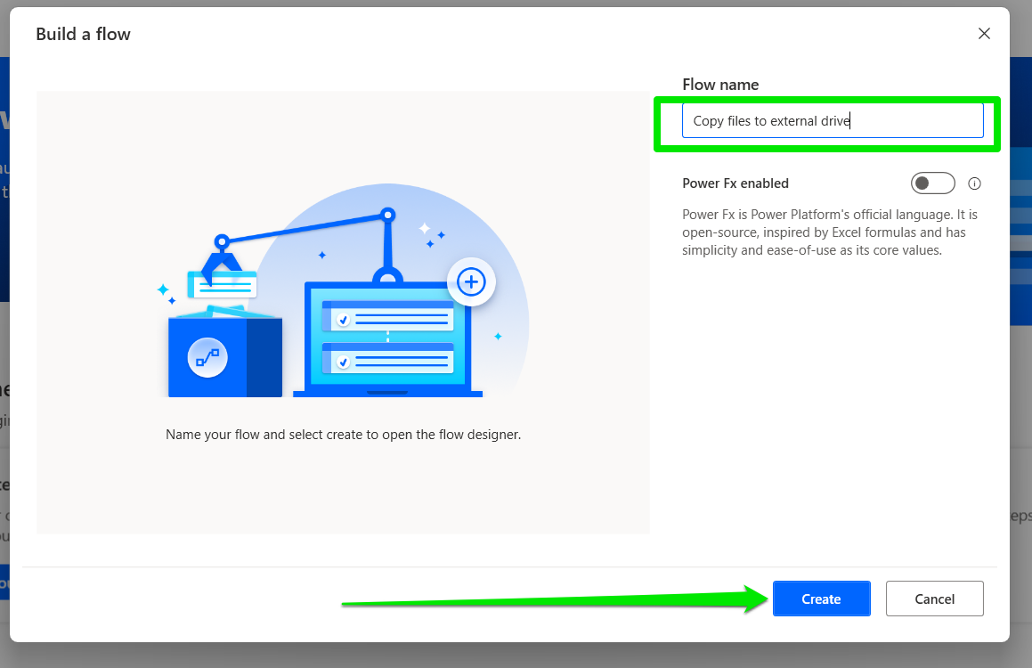Viewport: 1032px width, 668px height.
Task: Click the Power Fx enabled label
Action: tap(735, 183)
